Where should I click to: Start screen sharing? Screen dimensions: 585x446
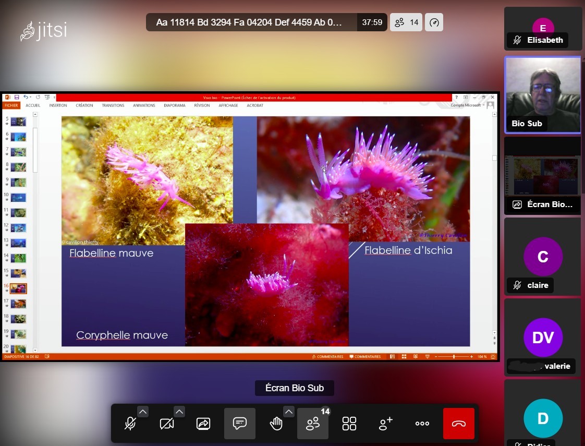click(x=203, y=424)
